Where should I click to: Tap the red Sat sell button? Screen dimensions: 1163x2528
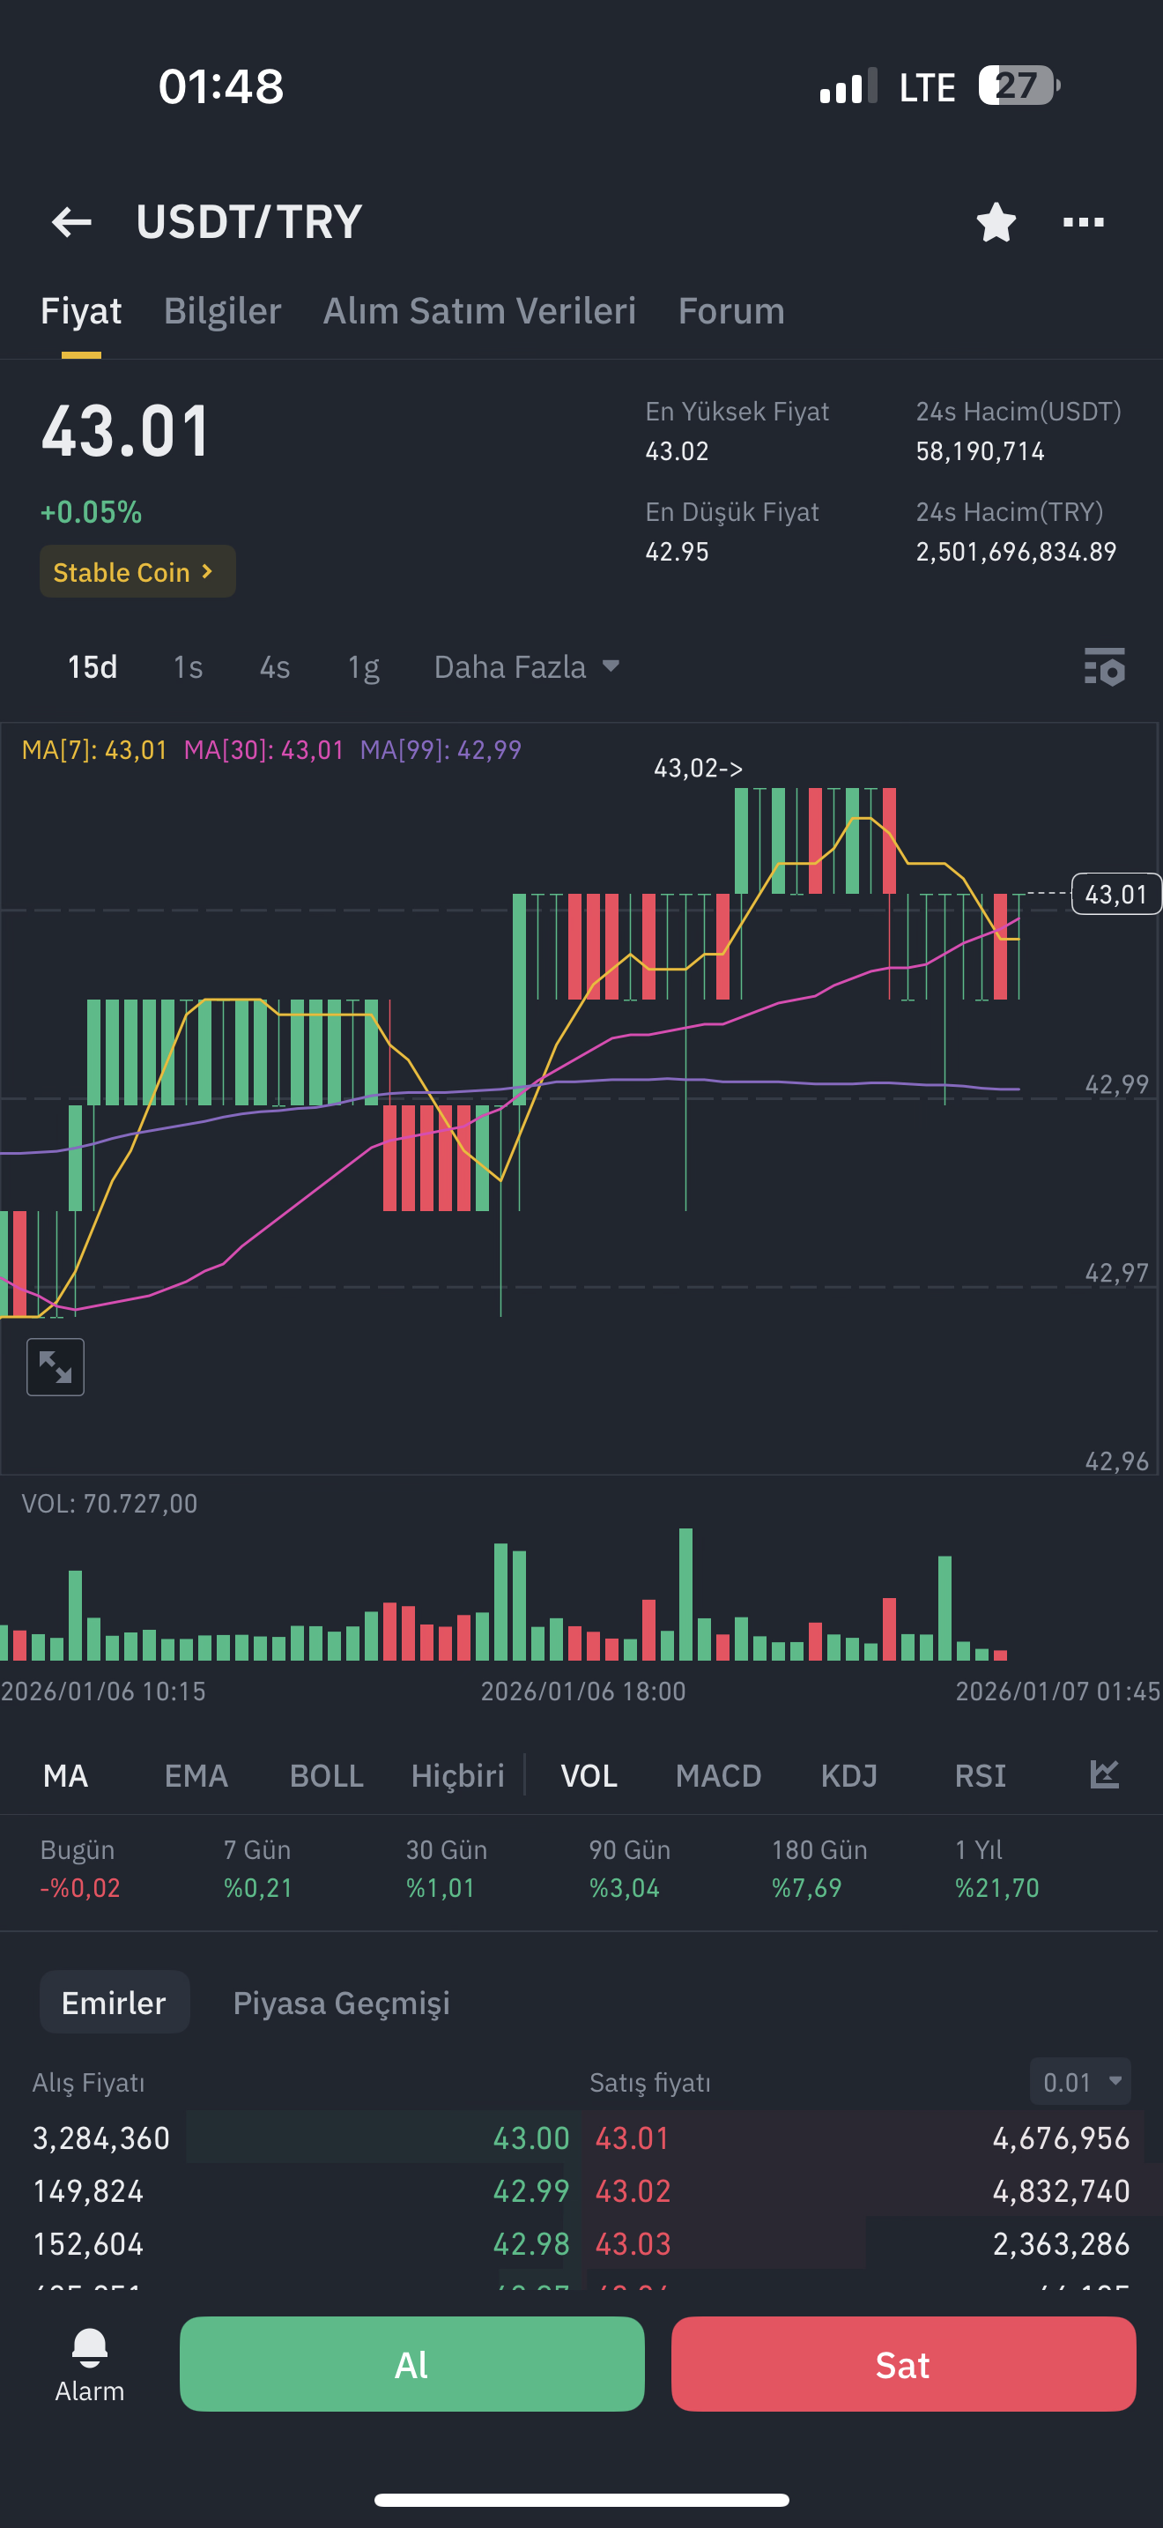pos(903,2364)
